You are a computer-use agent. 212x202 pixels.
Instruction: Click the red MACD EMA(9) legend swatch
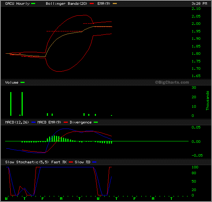[x=66, y=122]
